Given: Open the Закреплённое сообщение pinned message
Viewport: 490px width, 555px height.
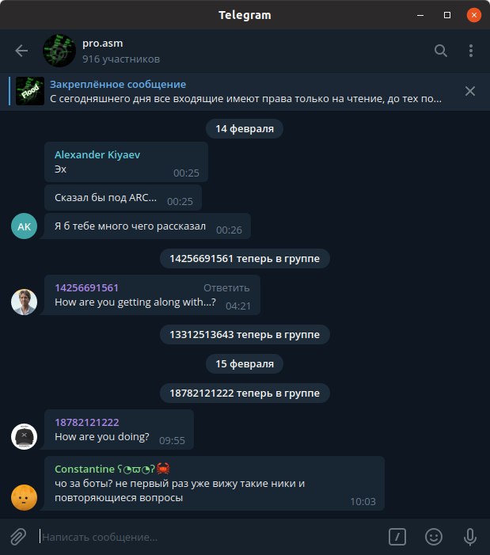Looking at the screenshot, I should [x=245, y=91].
